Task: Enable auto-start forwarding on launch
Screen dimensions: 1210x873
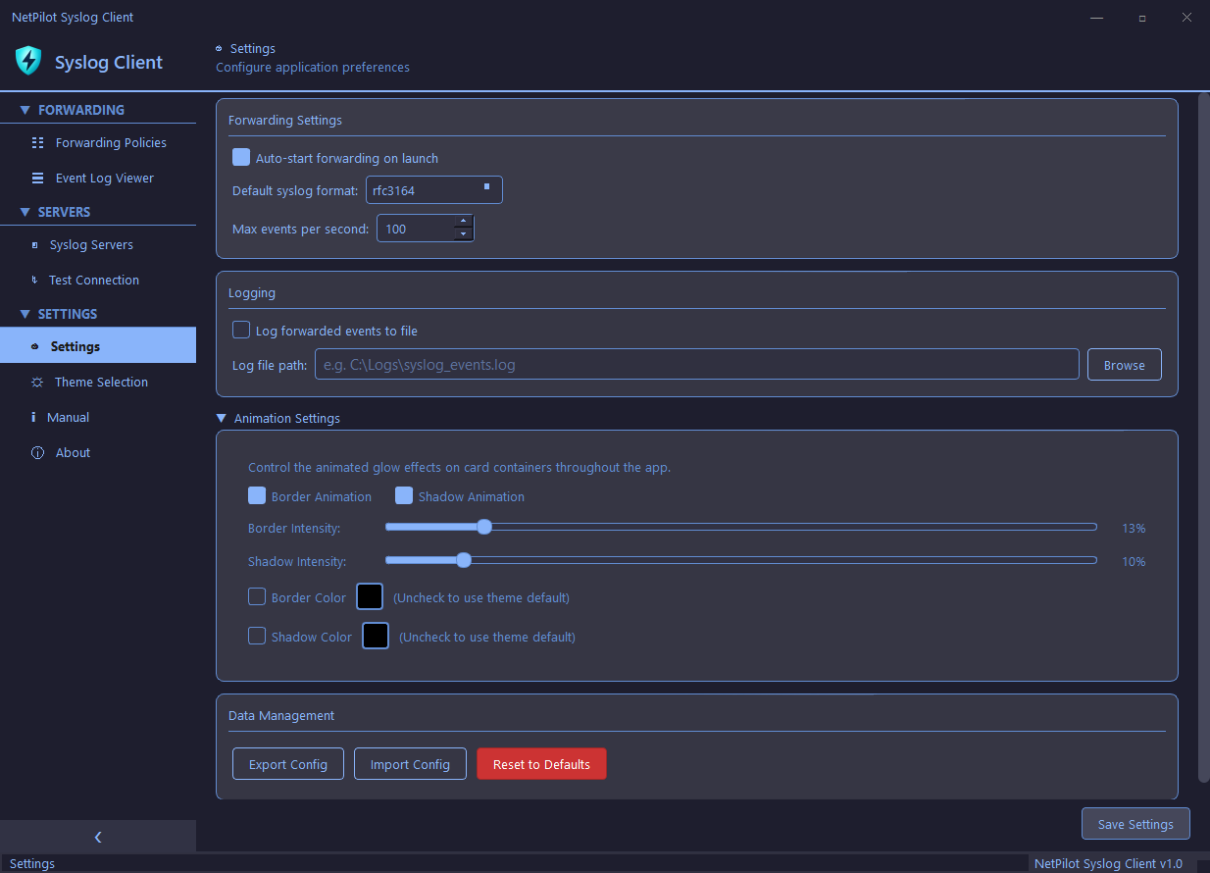Action: tap(241, 157)
